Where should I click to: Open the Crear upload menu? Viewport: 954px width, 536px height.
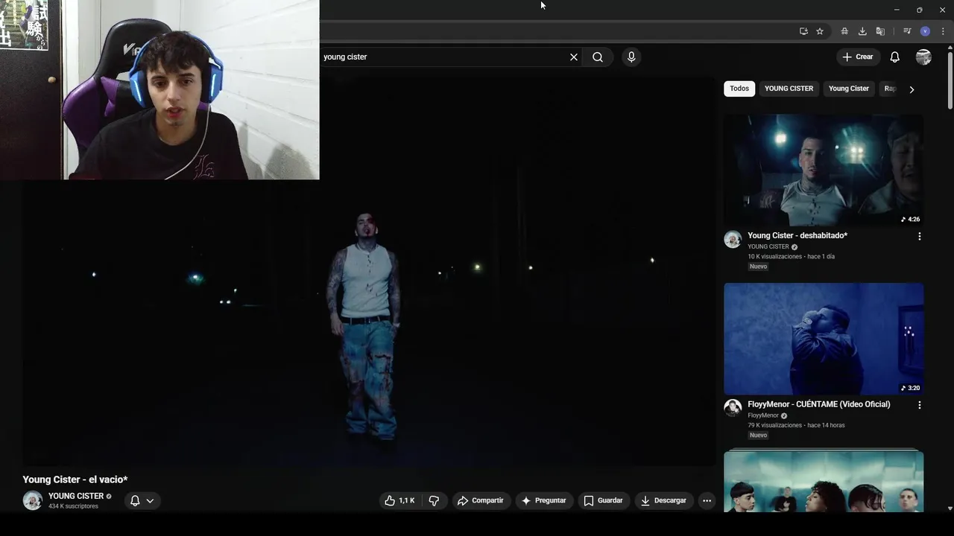pos(857,57)
